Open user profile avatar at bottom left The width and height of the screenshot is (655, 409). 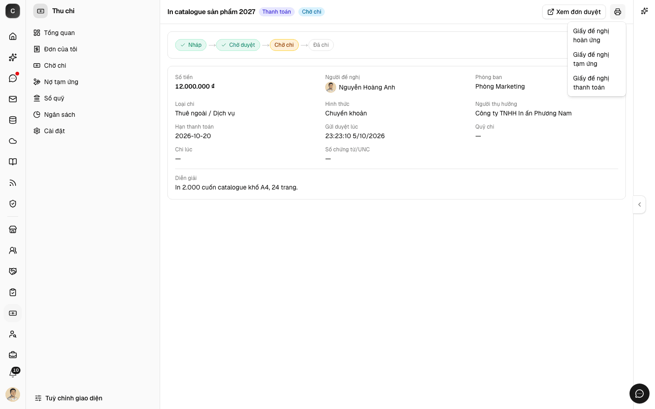click(13, 394)
